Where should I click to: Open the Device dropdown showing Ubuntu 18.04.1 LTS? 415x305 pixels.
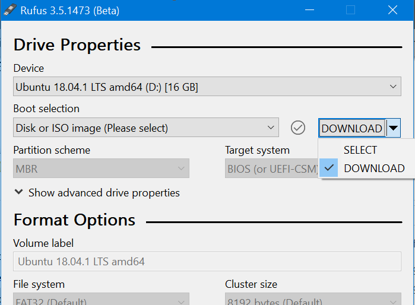(207, 87)
